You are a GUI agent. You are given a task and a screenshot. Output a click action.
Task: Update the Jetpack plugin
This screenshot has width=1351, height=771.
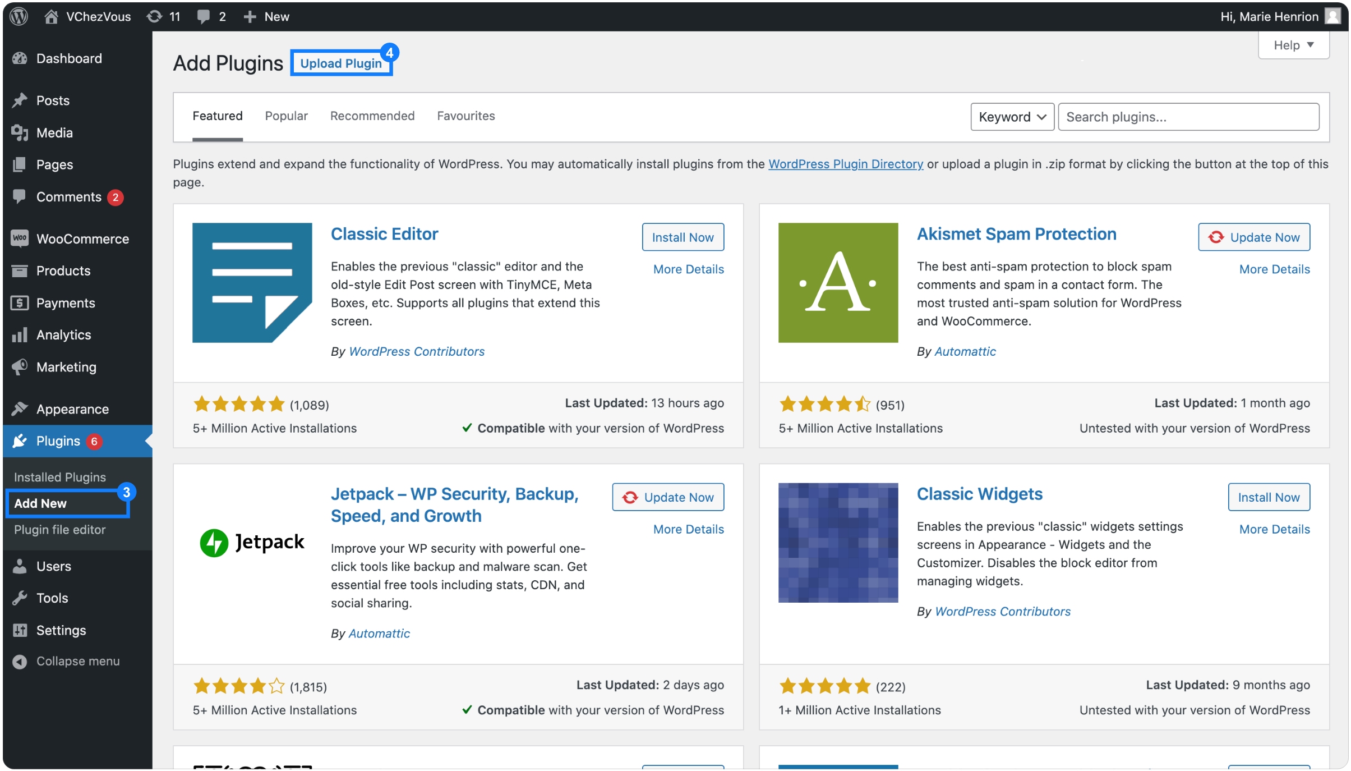tap(668, 497)
